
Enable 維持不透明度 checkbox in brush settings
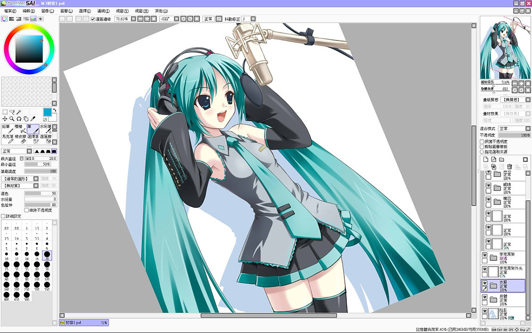[27, 210]
